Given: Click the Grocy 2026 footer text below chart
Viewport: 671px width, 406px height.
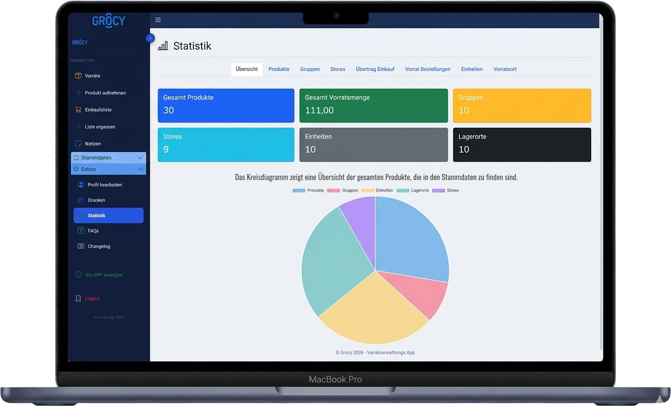Looking at the screenshot, I should pyautogui.click(x=375, y=353).
